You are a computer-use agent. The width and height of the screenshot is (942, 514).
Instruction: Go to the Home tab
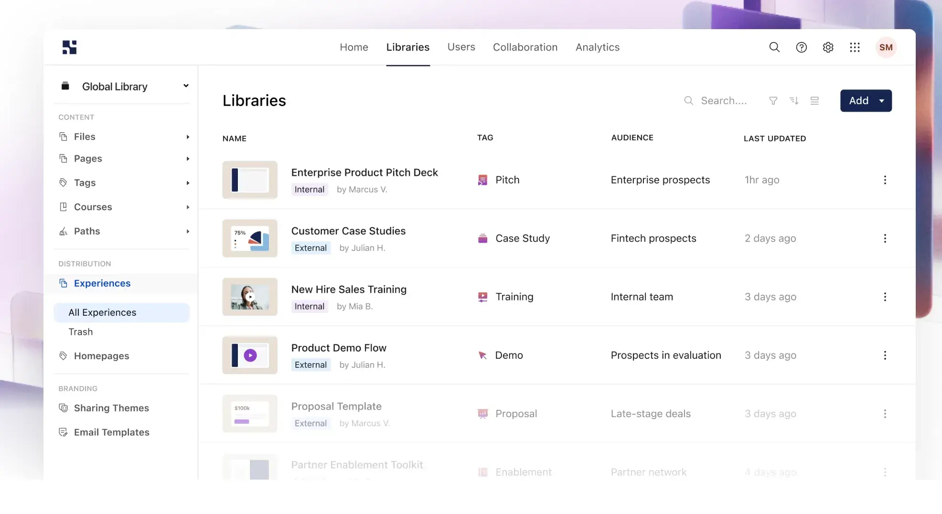click(x=354, y=47)
